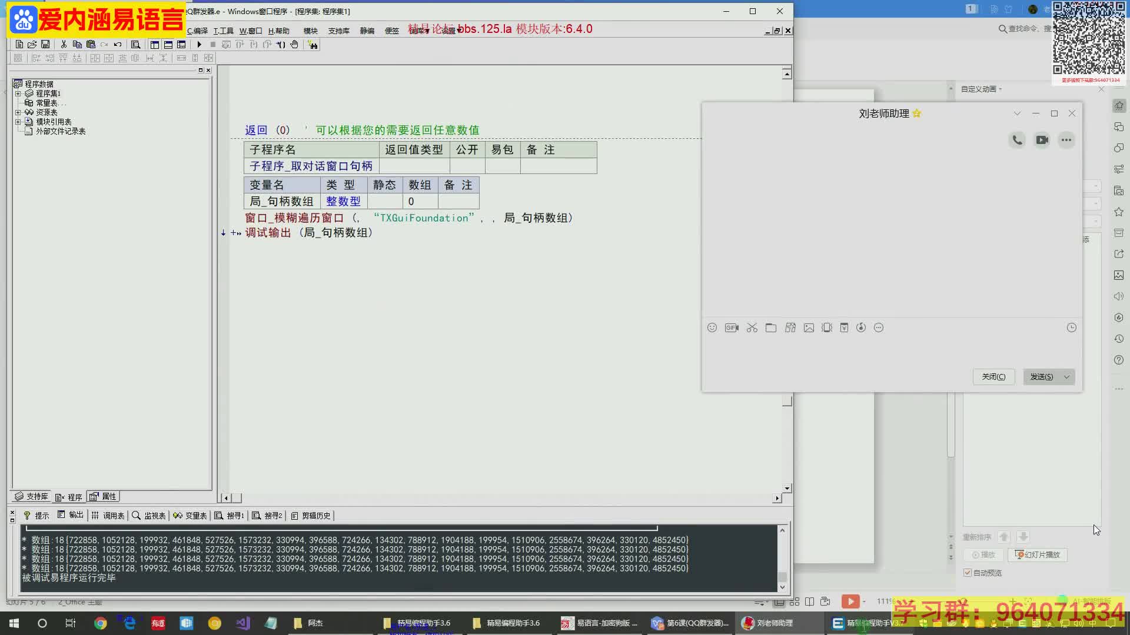Toggle the 自动预览 checkbox
The height and width of the screenshot is (635, 1130).
pyautogui.click(x=968, y=573)
